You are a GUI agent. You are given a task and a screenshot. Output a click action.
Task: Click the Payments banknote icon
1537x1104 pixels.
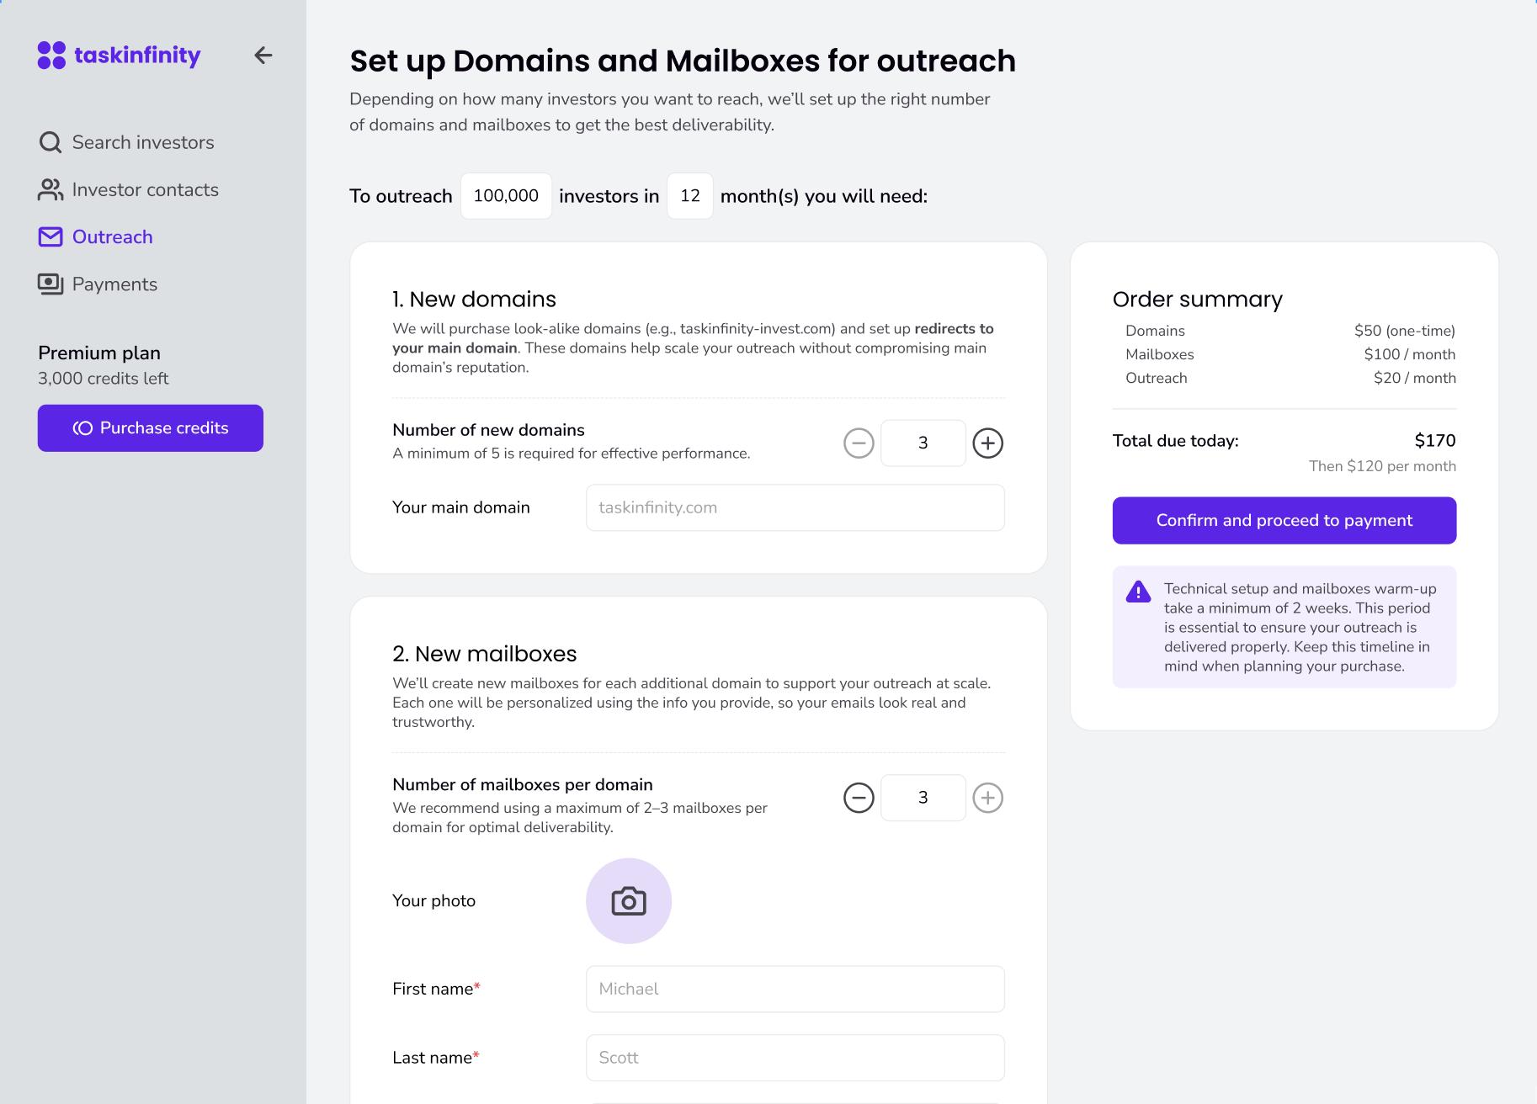[51, 284]
